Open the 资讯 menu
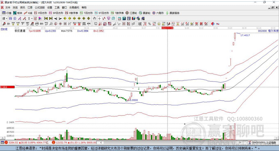 click(x=22, y=7)
